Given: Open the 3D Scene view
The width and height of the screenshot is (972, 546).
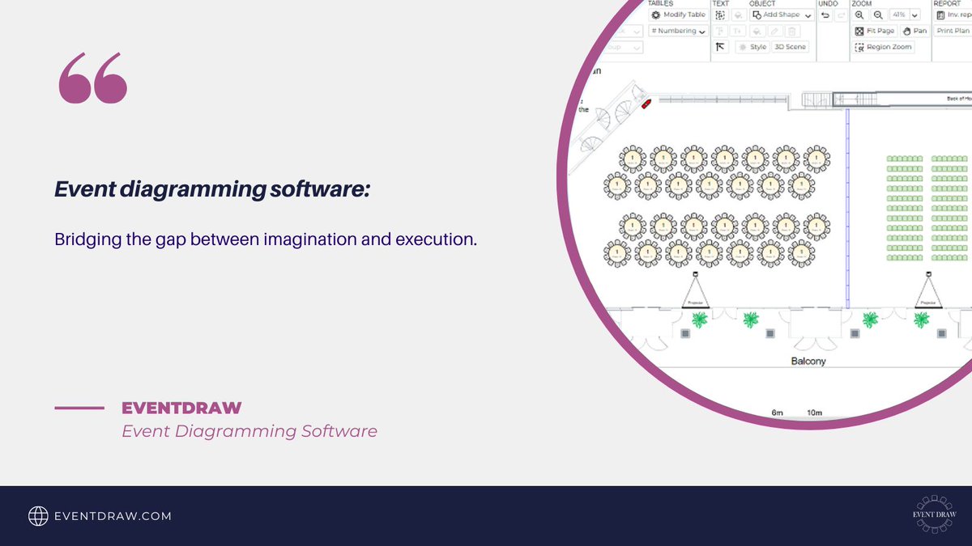Looking at the screenshot, I should coord(790,47).
